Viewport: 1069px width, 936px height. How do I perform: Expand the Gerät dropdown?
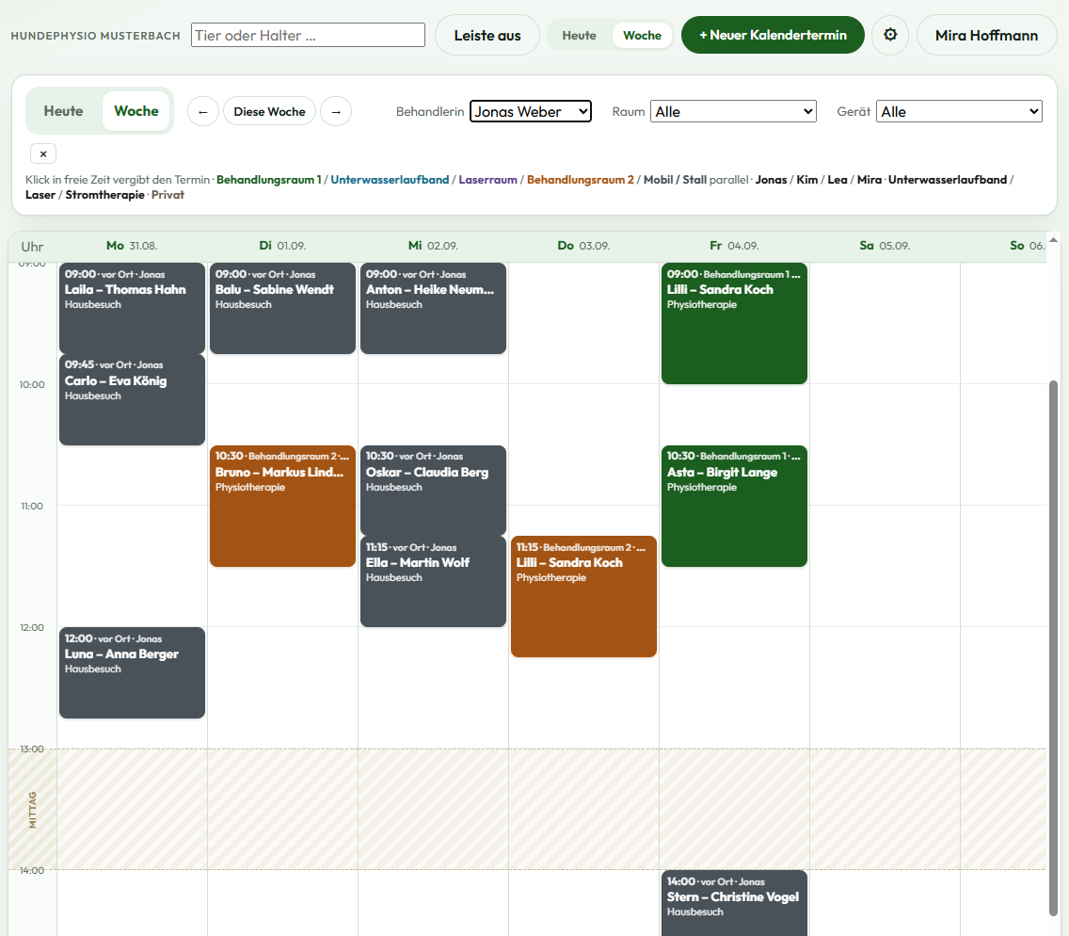pyautogui.click(x=959, y=111)
